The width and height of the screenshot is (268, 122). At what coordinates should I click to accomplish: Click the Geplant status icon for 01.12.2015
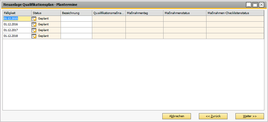pyautogui.click(x=34, y=19)
